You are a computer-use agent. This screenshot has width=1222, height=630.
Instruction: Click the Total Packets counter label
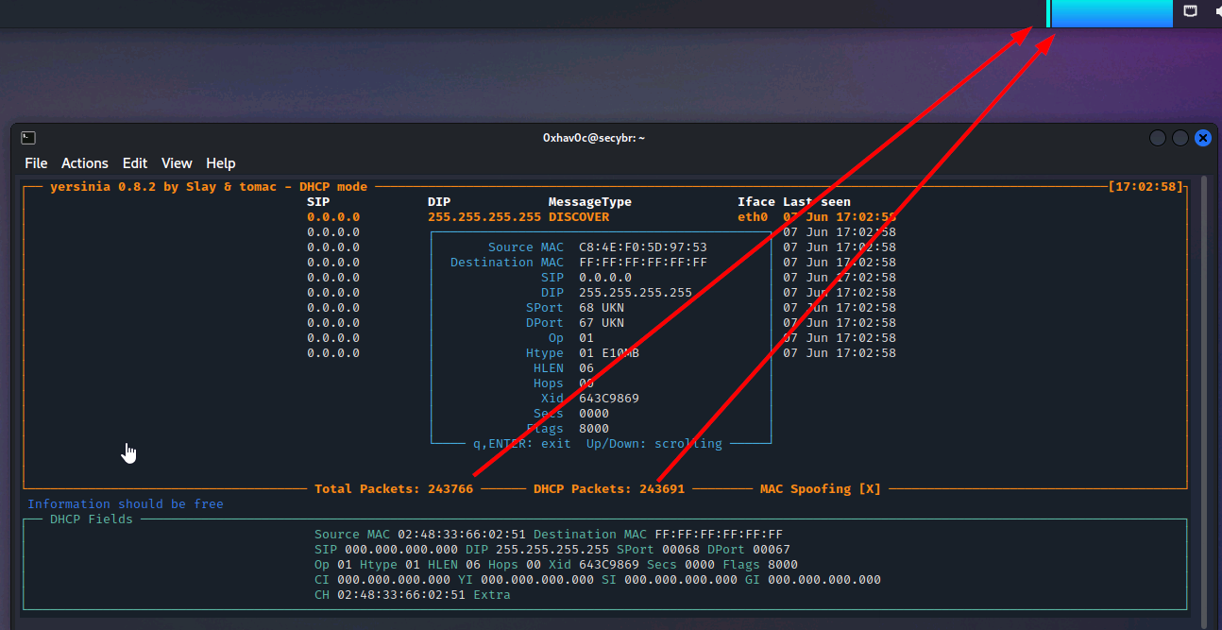[394, 488]
